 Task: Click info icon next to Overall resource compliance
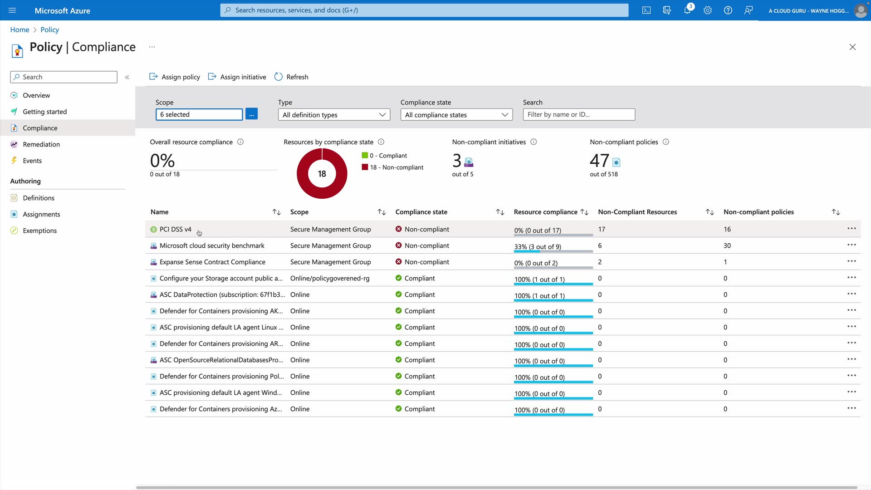pyautogui.click(x=240, y=142)
